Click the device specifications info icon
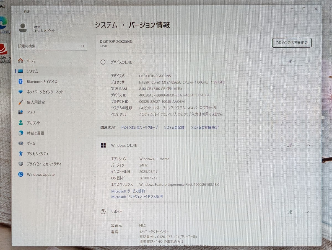 [x=103, y=62]
